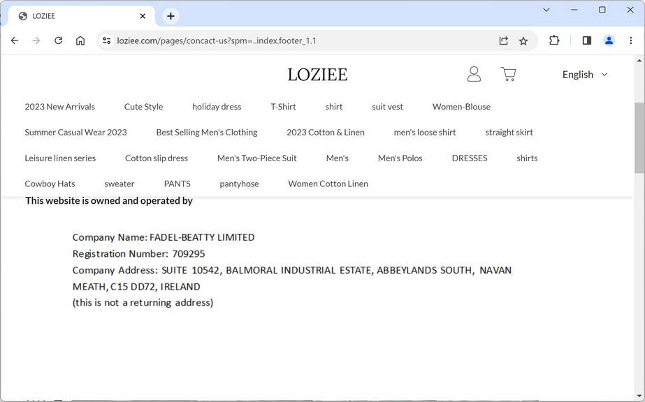Image resolution: width=645 pixels, height=402 pixels.
Task: Open the DRESSES category
Action: (470, 158)
